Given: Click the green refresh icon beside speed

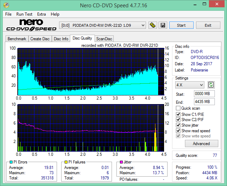Looking at the screenshot, I should coord(211,85).
